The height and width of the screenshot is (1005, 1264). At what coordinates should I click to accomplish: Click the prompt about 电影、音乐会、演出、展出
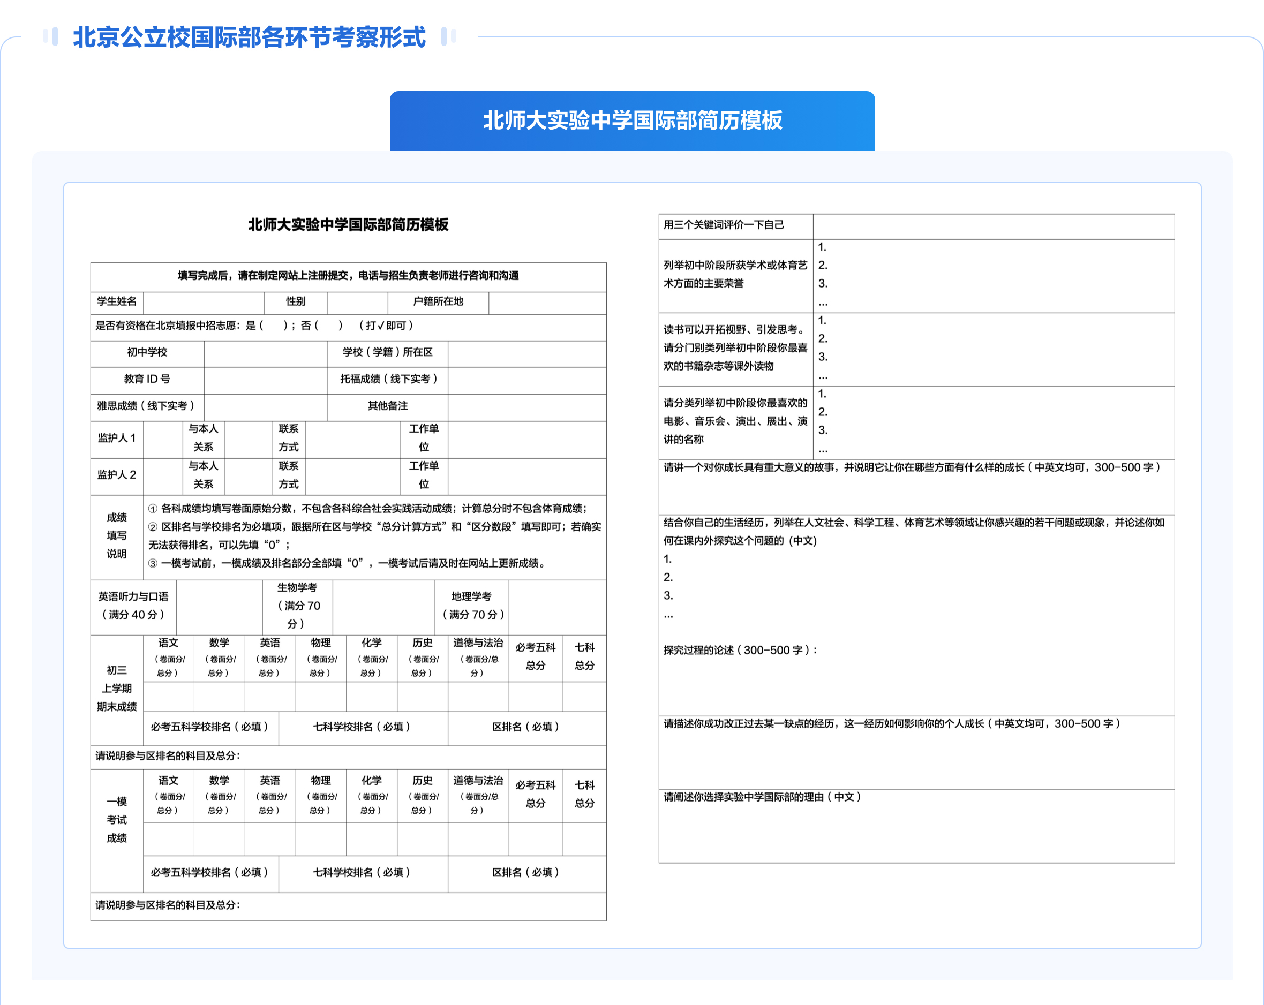[x=735, y=421]
